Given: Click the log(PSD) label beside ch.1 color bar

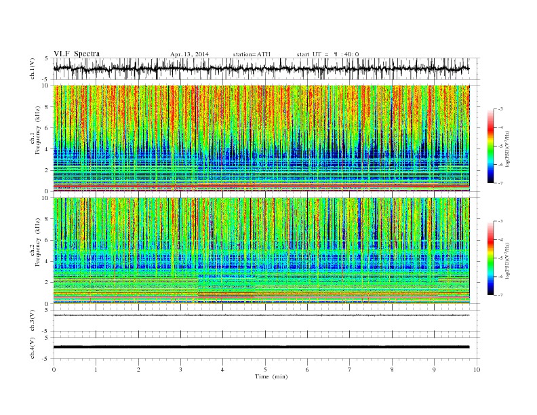Looking at the screenshot, I should click(507, 149).
